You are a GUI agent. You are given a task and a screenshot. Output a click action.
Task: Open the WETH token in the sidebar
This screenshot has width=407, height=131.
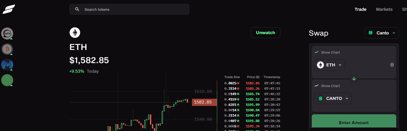(x=7, y=33)
